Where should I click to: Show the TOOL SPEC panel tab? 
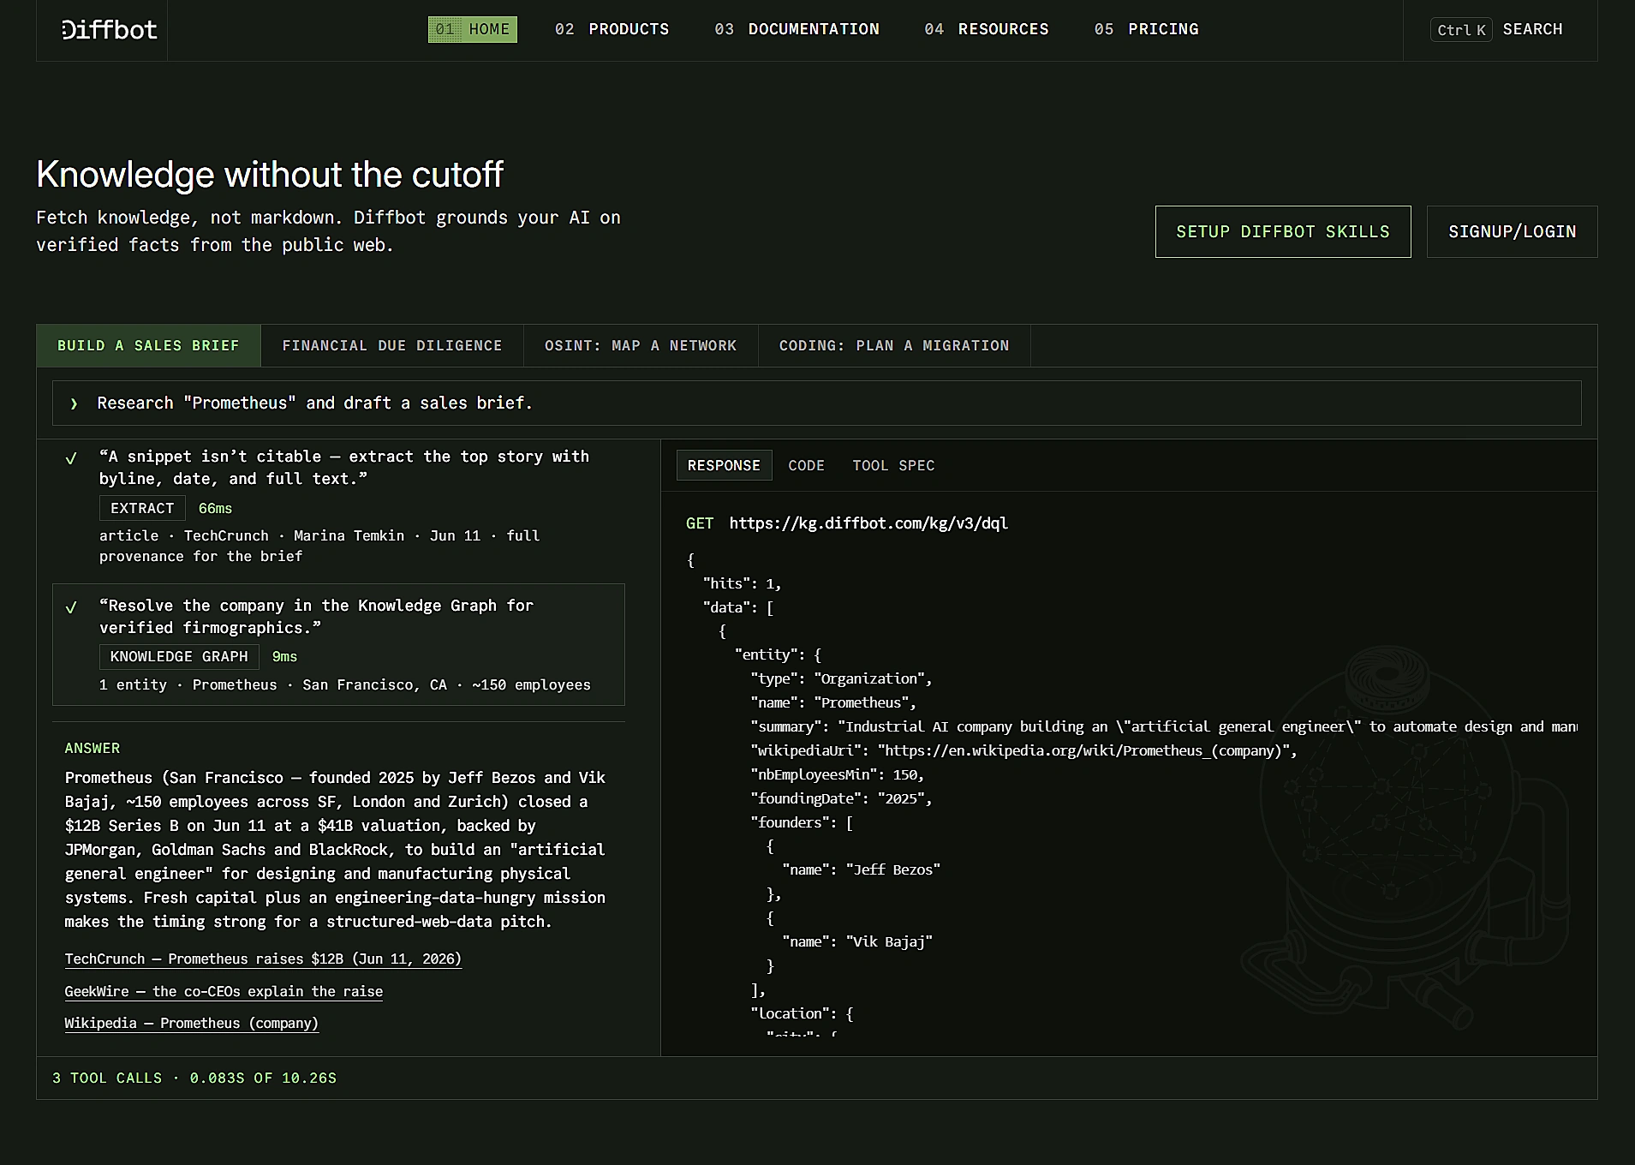point(893,465)
